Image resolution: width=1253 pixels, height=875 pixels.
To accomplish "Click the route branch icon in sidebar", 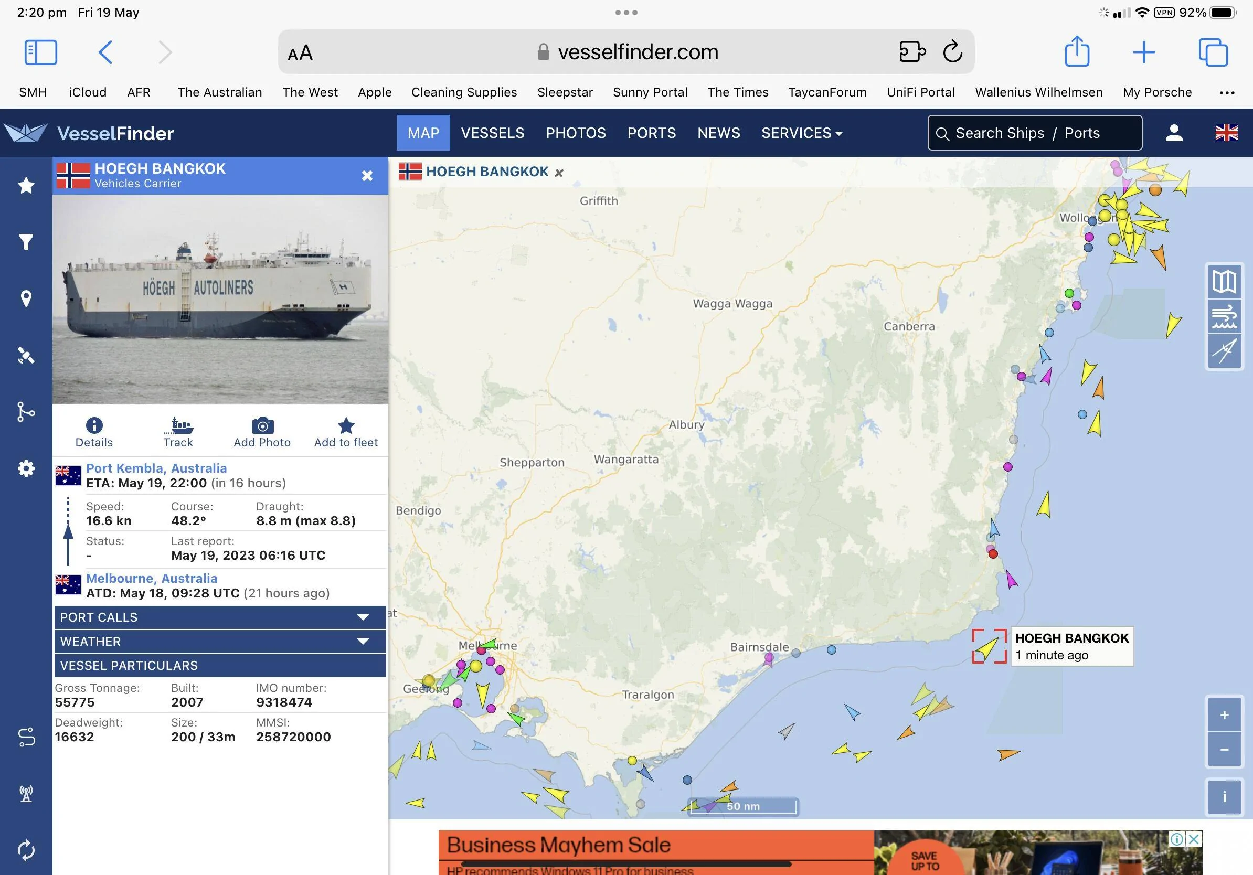I will pos(26,412).
